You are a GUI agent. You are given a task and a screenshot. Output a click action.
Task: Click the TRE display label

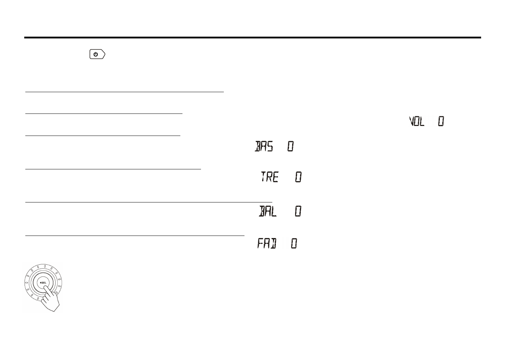[269, 177]
